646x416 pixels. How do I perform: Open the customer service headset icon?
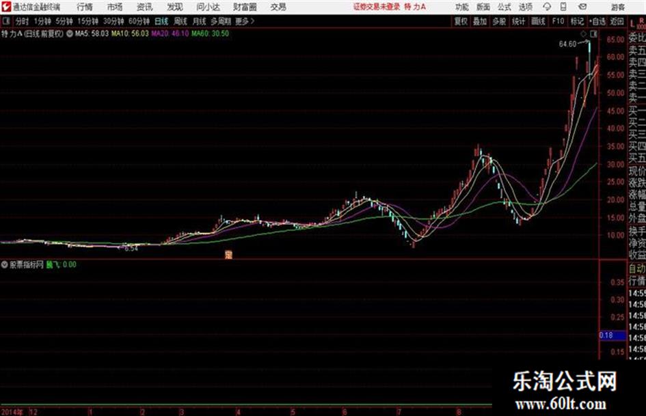(547, 7)
